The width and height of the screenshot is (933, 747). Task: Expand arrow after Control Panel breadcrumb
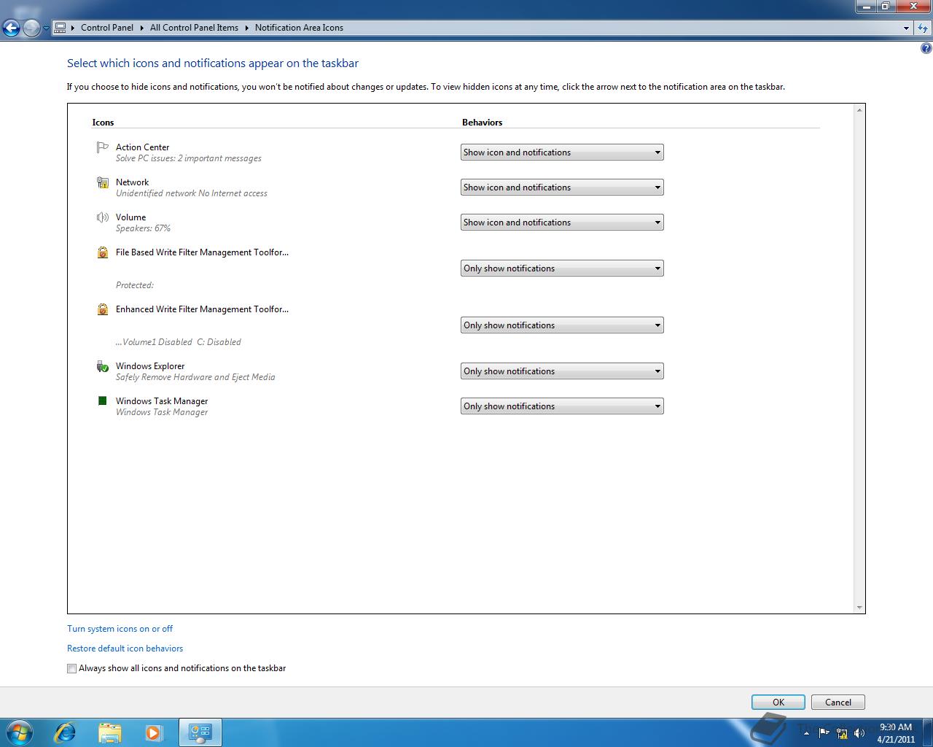pos(142,28)
